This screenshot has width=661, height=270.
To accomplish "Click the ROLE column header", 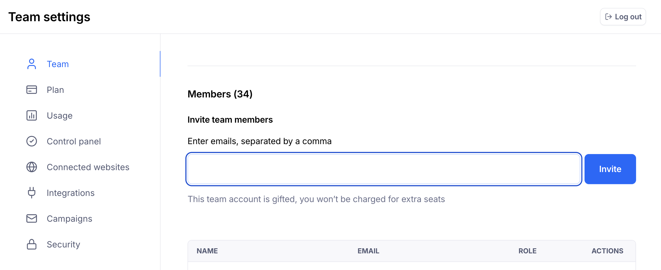I will pyautogui.click(x=527, y=251).
